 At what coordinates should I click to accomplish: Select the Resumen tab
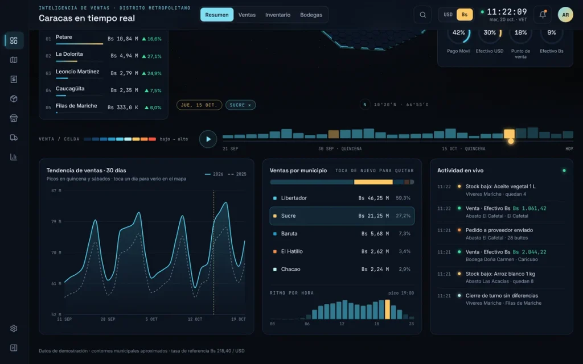tap(217, 15)
